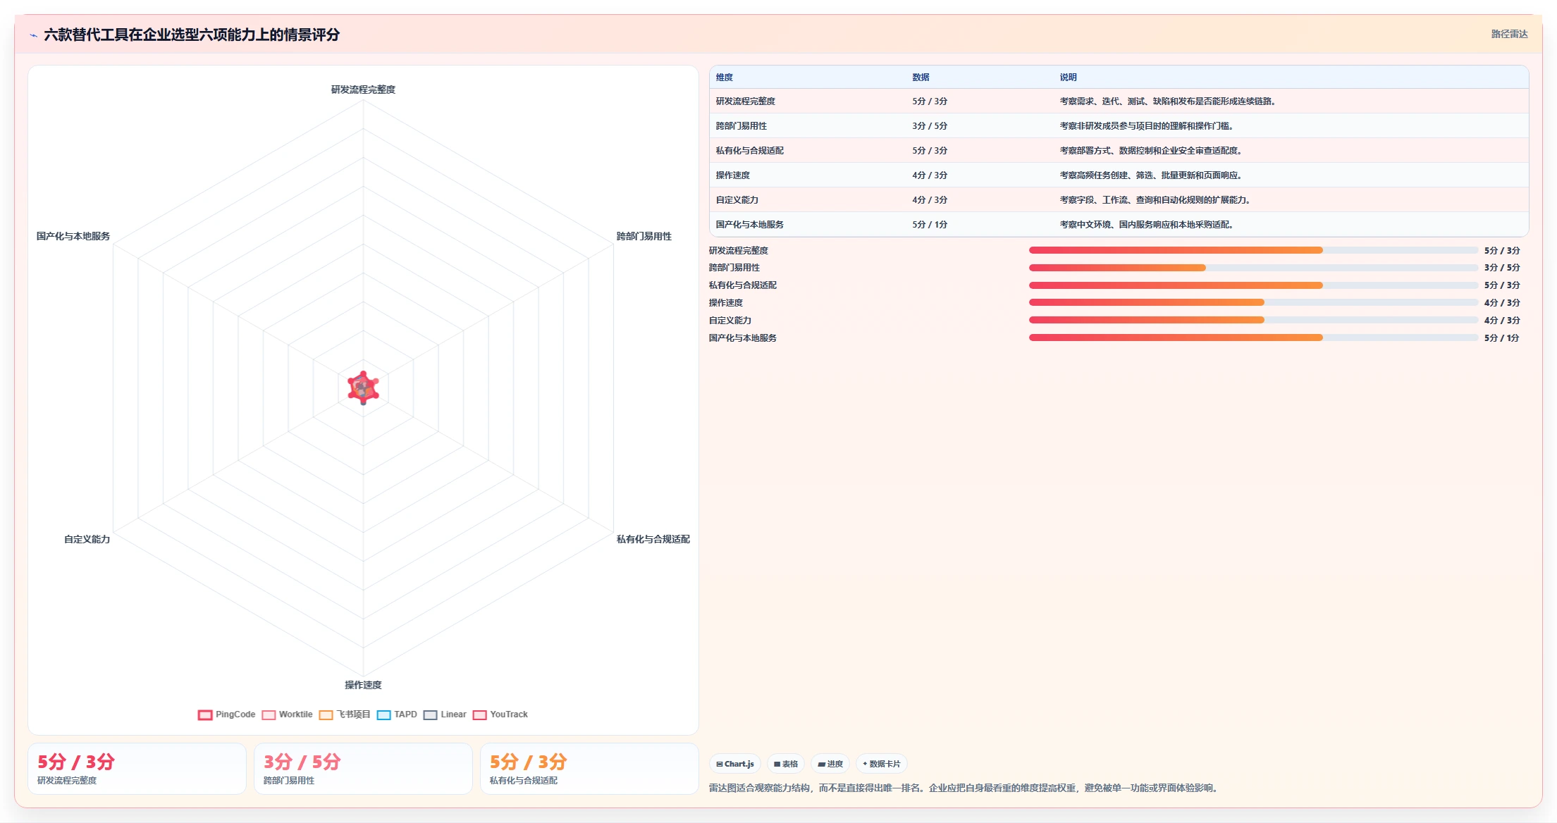The image size is (1557, 823).
Task: Click the 数据卡片 tag chip
Action: tap(881, 764)
